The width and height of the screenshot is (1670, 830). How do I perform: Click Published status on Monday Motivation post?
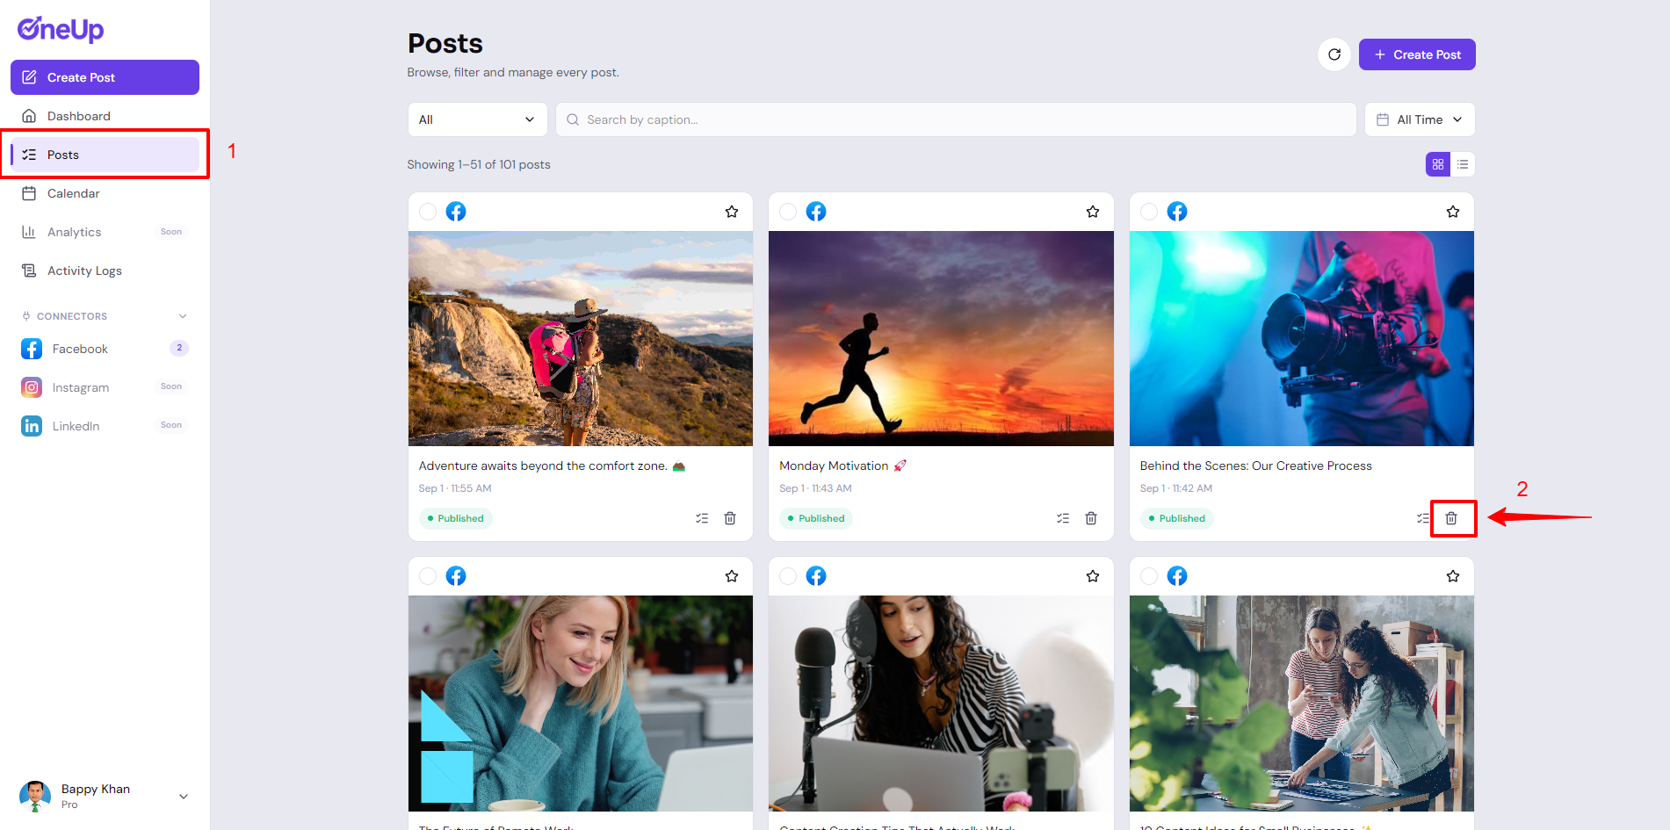pos(816,518)
